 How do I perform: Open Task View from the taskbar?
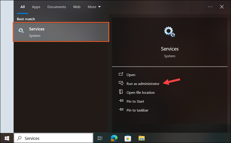pyautogui.click(x=100, y=138)
